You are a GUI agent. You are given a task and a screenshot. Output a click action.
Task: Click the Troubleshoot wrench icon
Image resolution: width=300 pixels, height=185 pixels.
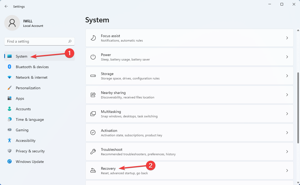point(93,151)
